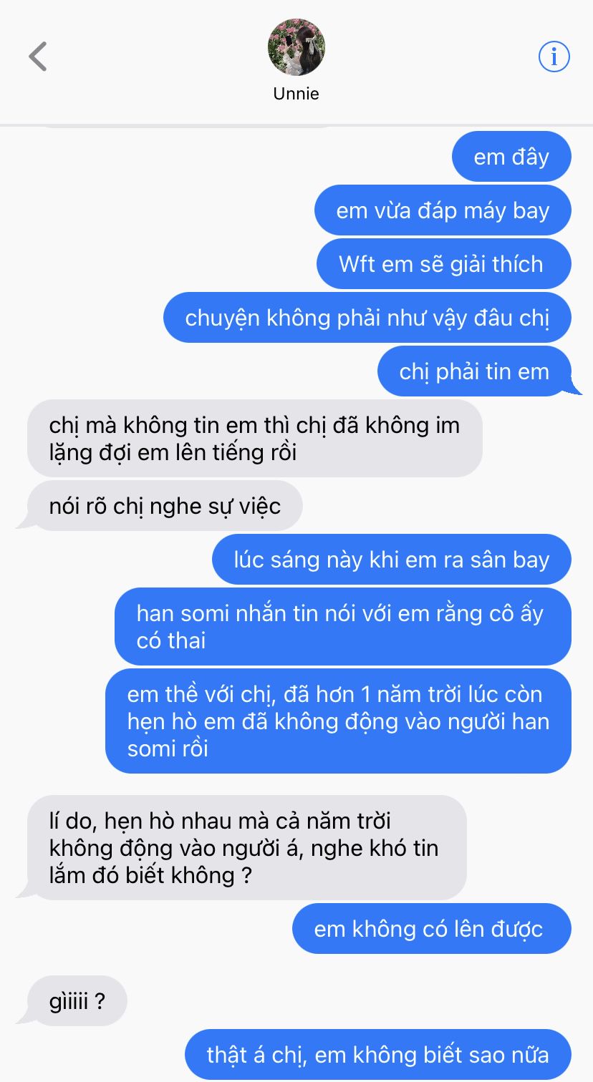Select 'chuyện không phải như vậy đâu chị' message
This screenshot has height=1082, width=593.
coord(367,318)
